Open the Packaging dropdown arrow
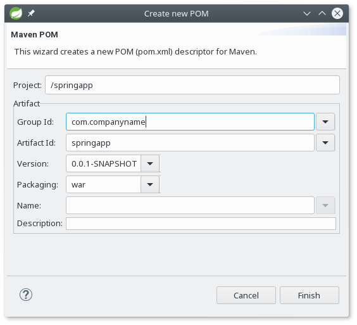Image resolution: width=357 pixels, height=325 pixels. pos(150,184)
